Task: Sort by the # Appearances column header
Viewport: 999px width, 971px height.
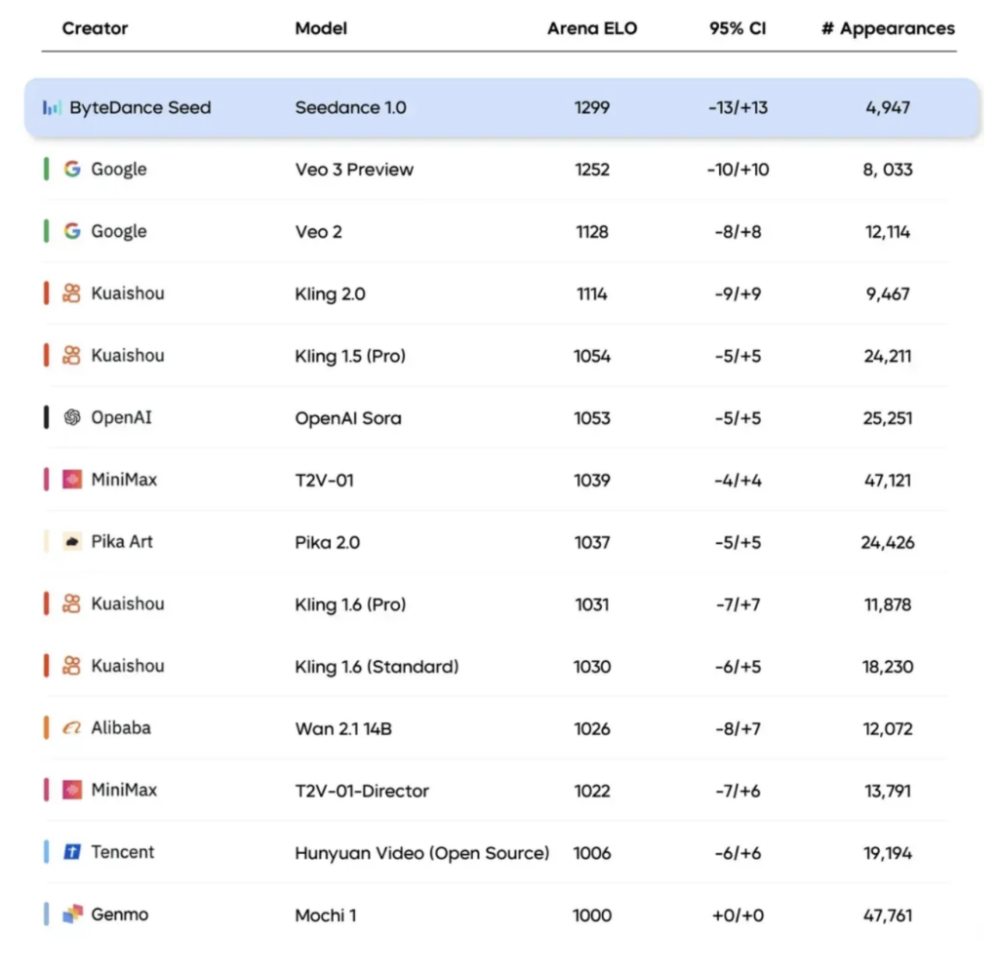Action: click(888, 28)
